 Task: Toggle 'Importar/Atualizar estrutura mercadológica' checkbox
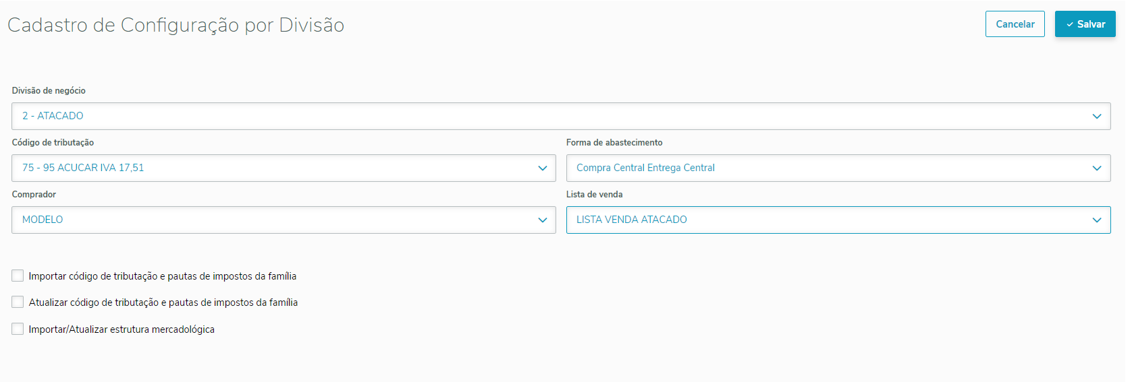(18, 329)
